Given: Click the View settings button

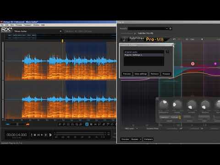Looking at the screenshot, I should click(141, 74).
